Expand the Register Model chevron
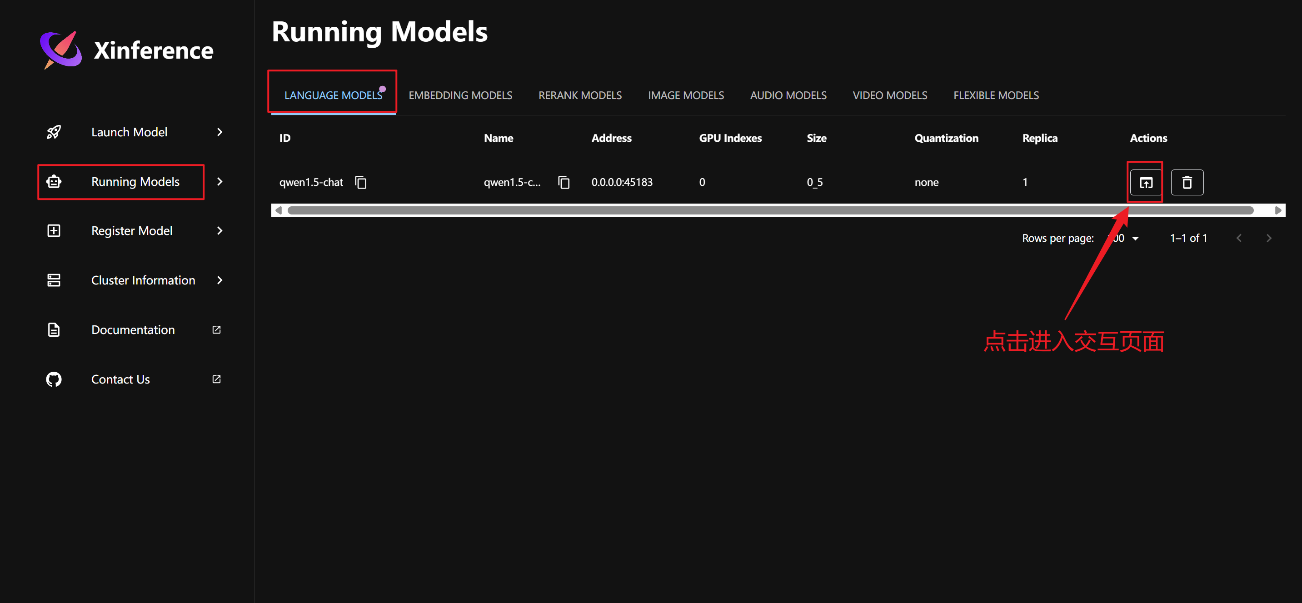 [219, 230]
